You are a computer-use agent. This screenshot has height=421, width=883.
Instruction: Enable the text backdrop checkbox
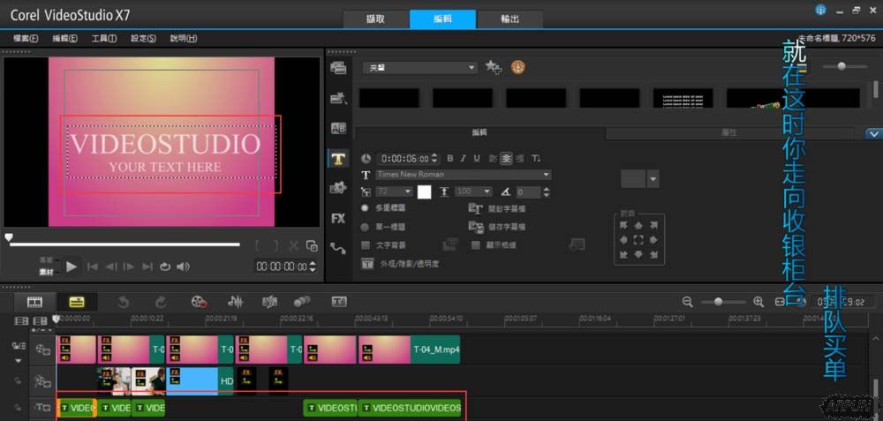366,244
